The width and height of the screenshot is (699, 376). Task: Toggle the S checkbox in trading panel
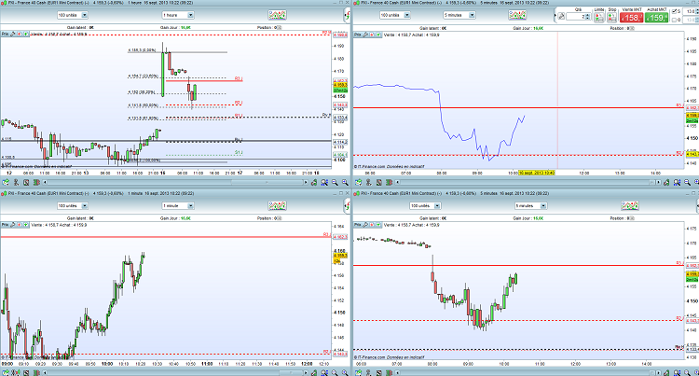pyautogui.click(x=674, y=11)
